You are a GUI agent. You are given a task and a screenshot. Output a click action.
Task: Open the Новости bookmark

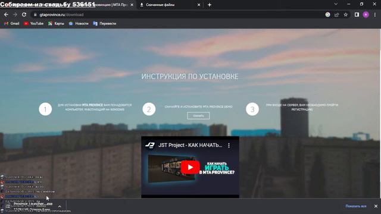(x=79, y=24)
